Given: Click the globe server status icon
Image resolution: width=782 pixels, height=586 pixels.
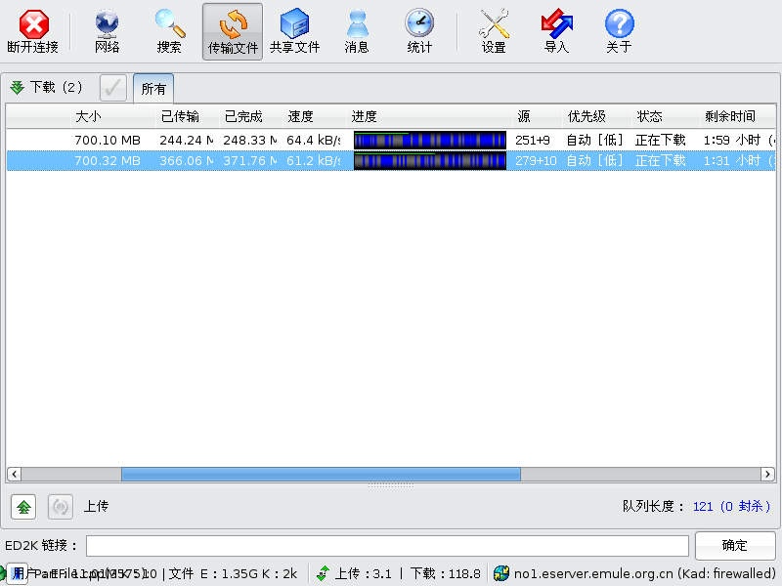Looking at the screenshot, I should (x=501, y=573).
